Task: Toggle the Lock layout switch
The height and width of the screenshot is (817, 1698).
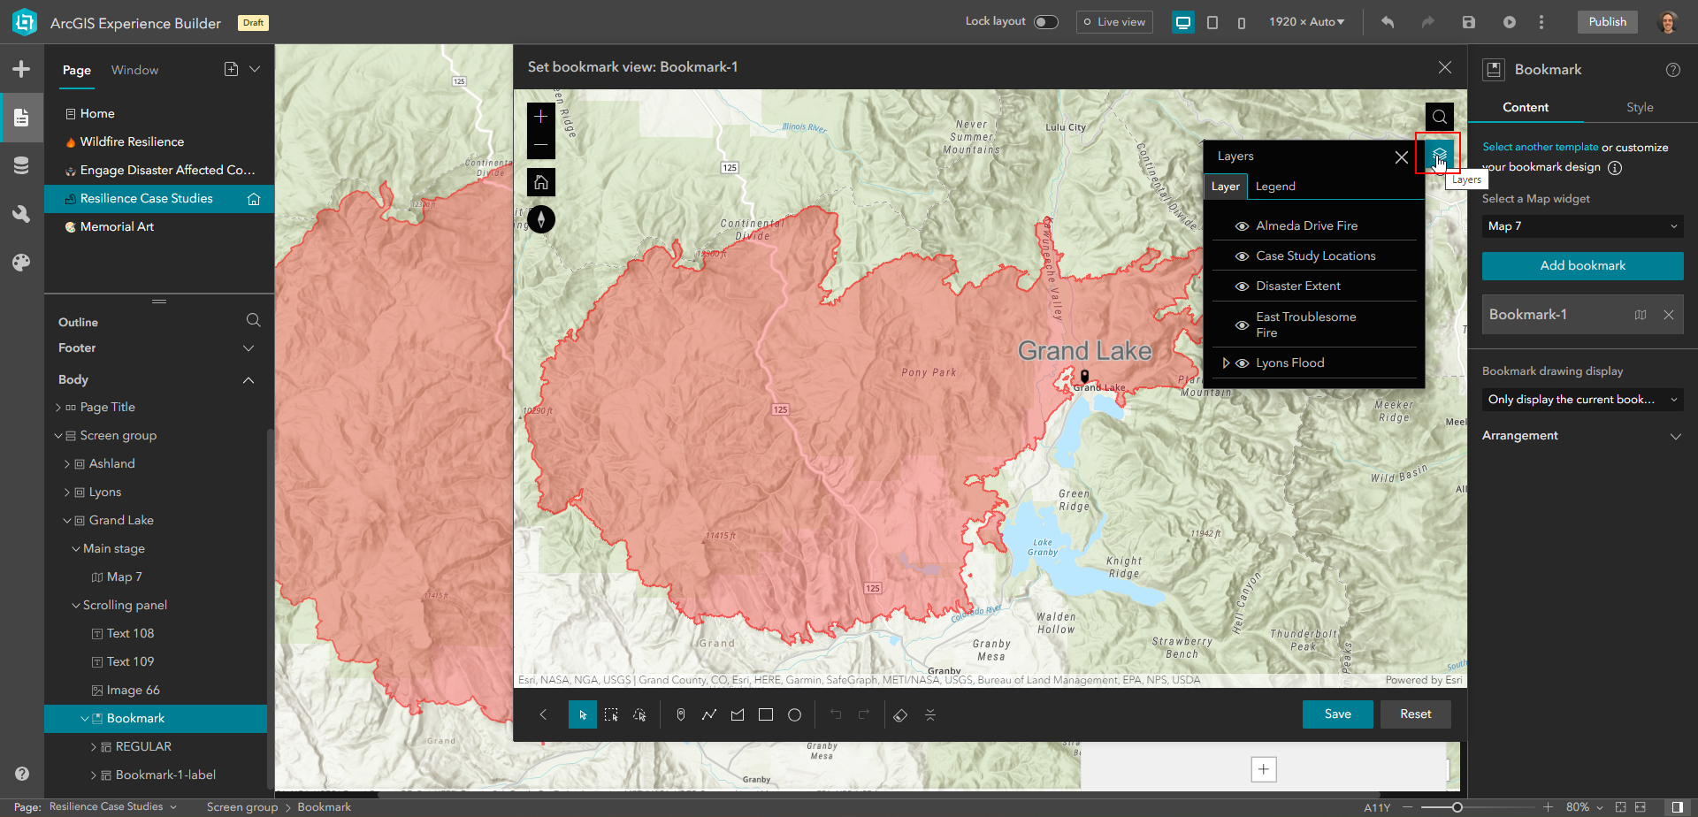Action: coord(1045,21)
